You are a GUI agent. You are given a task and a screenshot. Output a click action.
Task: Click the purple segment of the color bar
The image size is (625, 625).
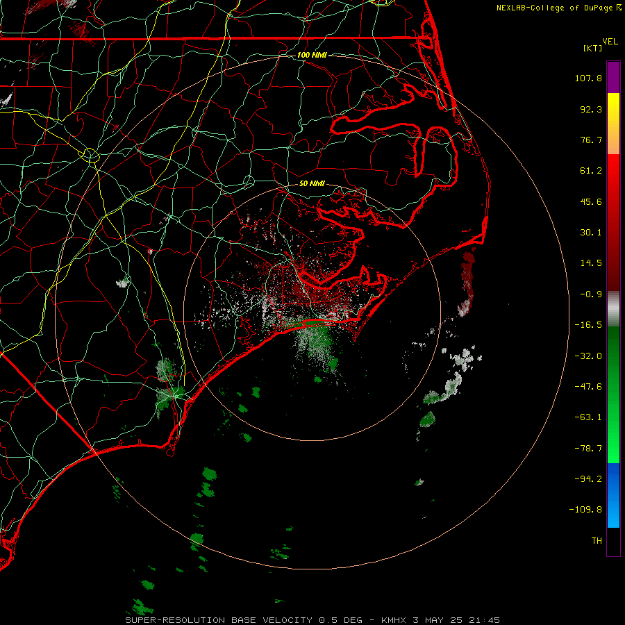point(613,77)
